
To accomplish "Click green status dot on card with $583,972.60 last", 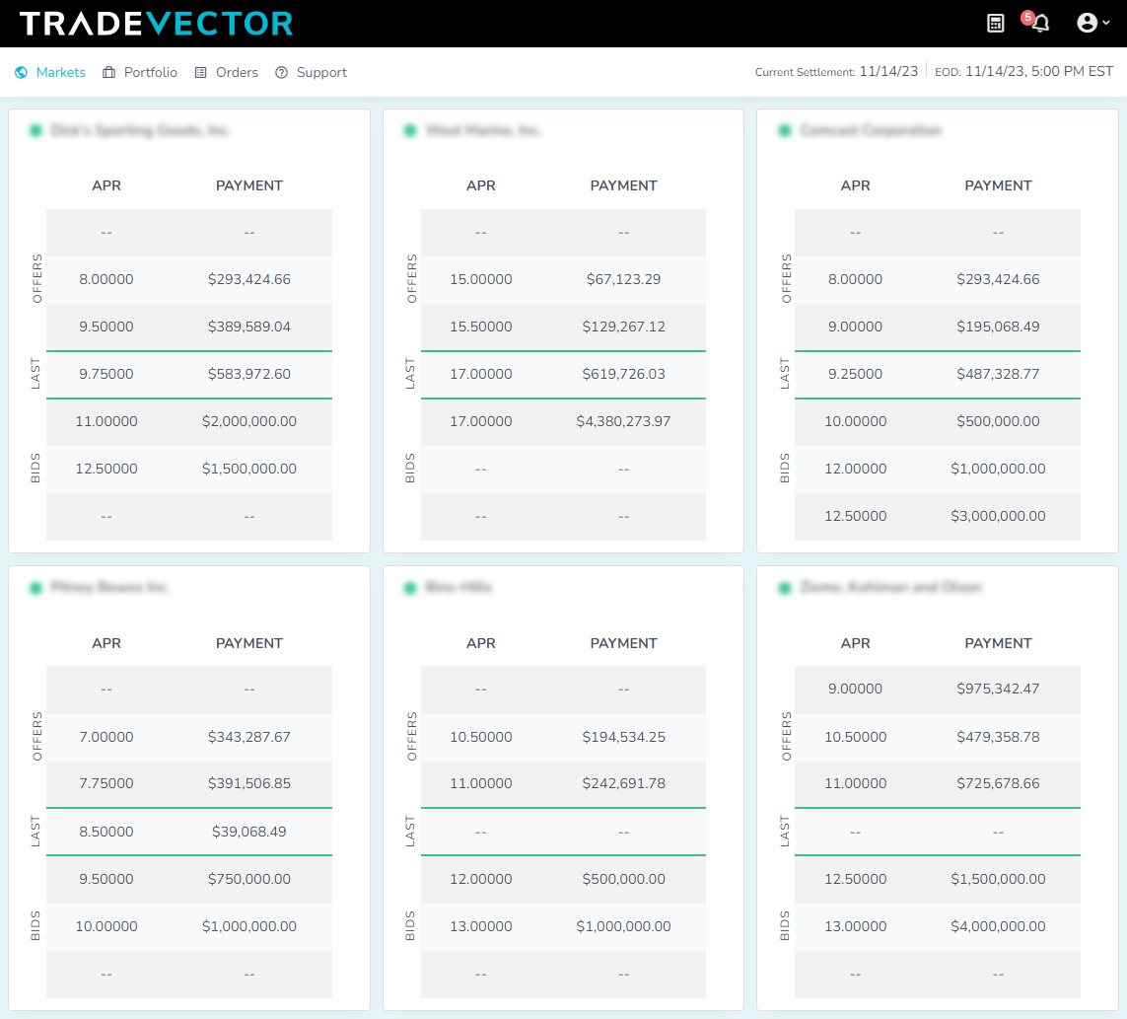I will click(35, 131).
